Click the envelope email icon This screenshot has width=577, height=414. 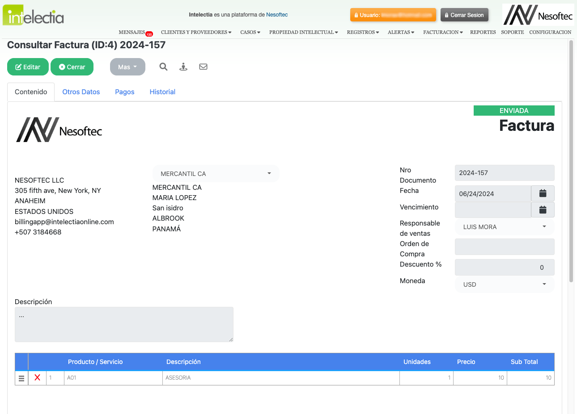click(x=203, y=67)
